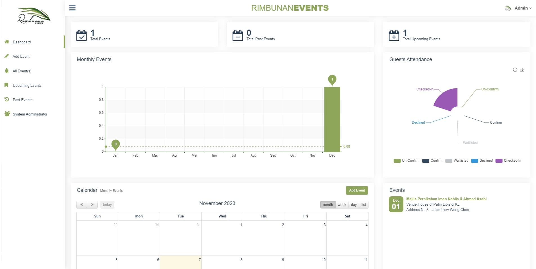Toggle Declined series visibility in legend

[x=482, y=161]
